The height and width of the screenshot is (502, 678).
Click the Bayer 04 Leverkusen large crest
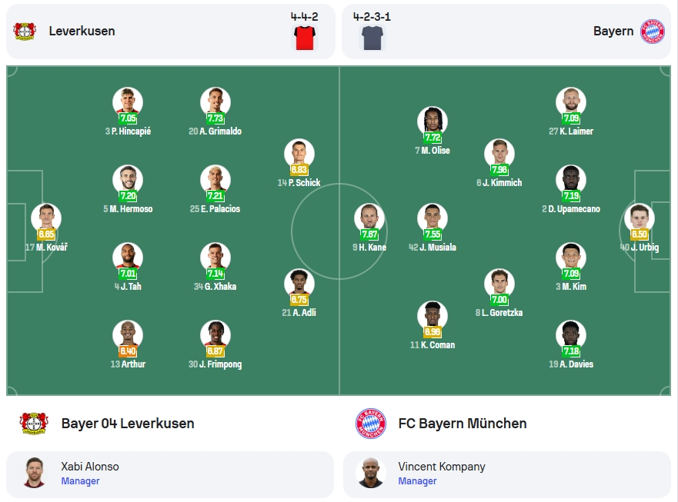[34, 424]
